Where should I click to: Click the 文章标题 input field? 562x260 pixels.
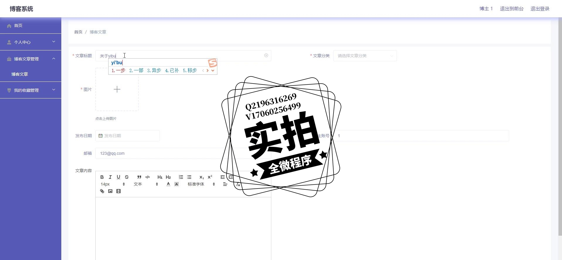pyautogui.click(x=183, y=56)
